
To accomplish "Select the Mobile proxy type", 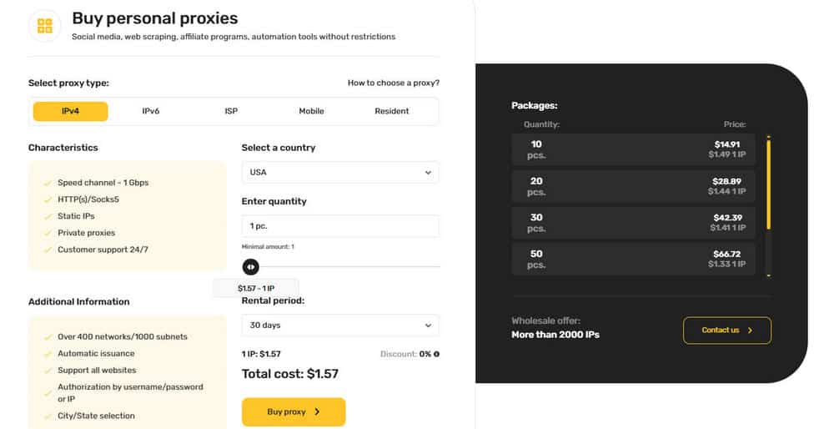I will click(311, 111).
